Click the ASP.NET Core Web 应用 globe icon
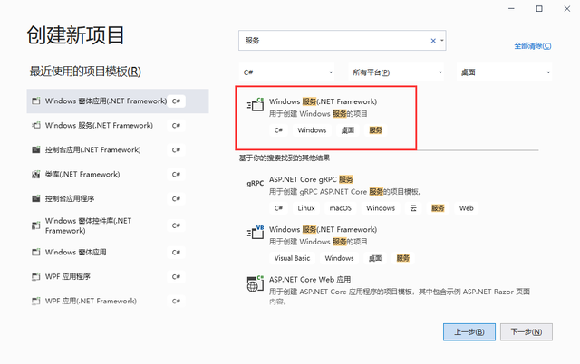 pos(256,283)
